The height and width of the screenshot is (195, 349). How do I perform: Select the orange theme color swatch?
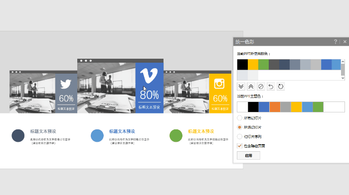point(275,107)
